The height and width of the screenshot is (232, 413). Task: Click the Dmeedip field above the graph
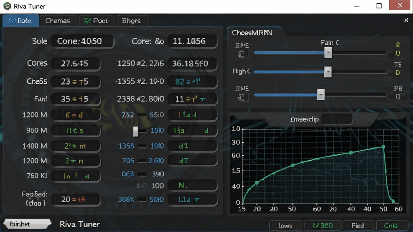pos(336,119)
